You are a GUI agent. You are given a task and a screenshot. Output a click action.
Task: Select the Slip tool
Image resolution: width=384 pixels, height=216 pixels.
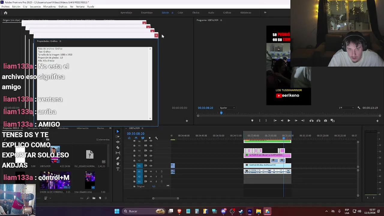pyautogui.click(x=118, y=153)
